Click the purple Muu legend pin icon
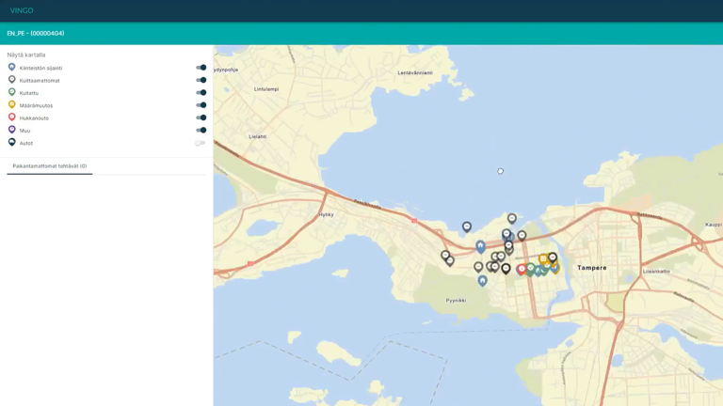The height and width of the screenshot is (406, 723). pos(12,130)
